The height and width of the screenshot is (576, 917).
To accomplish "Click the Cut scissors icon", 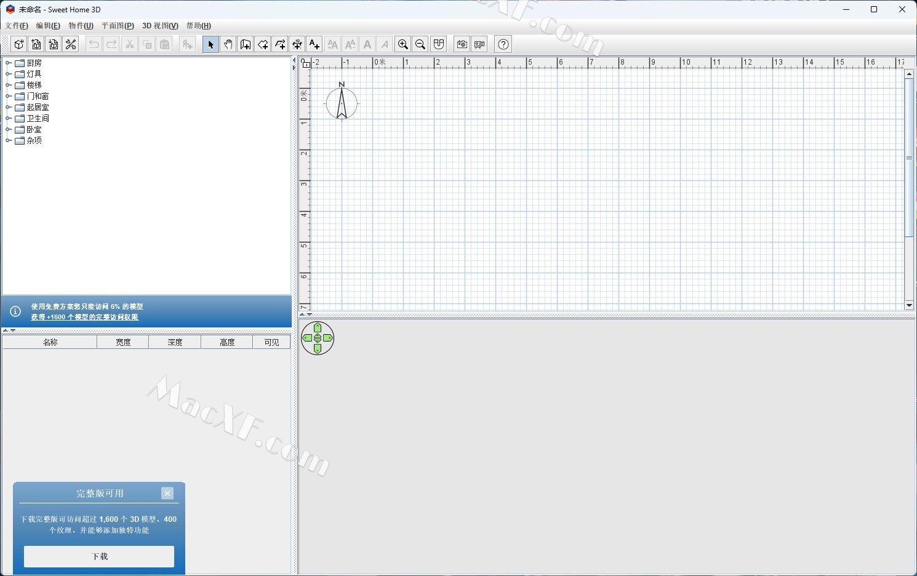I will pos(129,44).
